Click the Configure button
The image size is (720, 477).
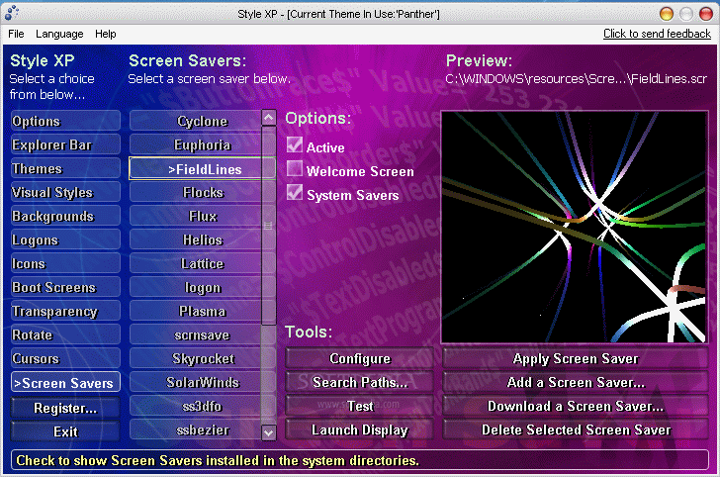click(360, 358)
